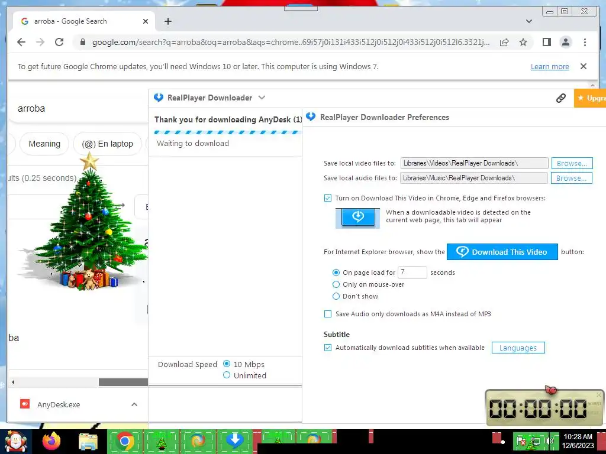Click the site lock icon in address bar
Viewport: 606px width, 454px height.
point(82,42)
